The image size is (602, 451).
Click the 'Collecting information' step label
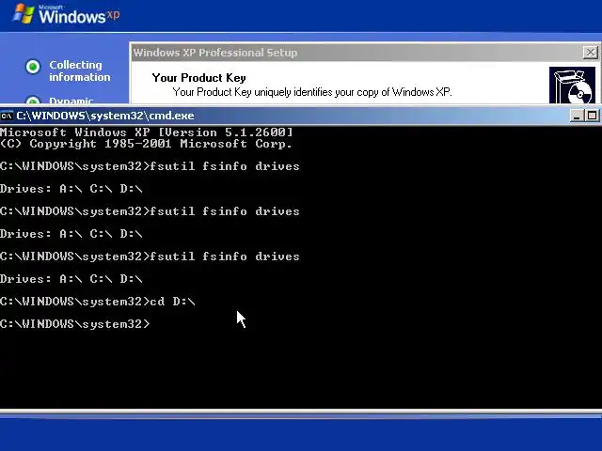[79, 71]
